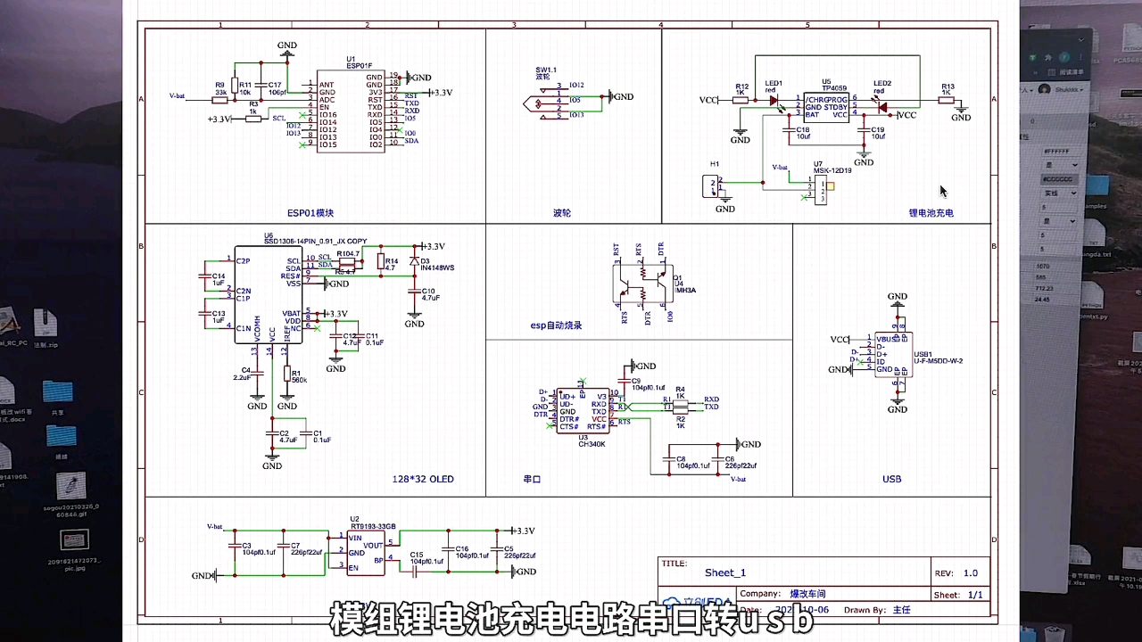This screenshot has height=642, width=1142.
Task: Select the H1 header connector
Action: [x=712, y=185]
